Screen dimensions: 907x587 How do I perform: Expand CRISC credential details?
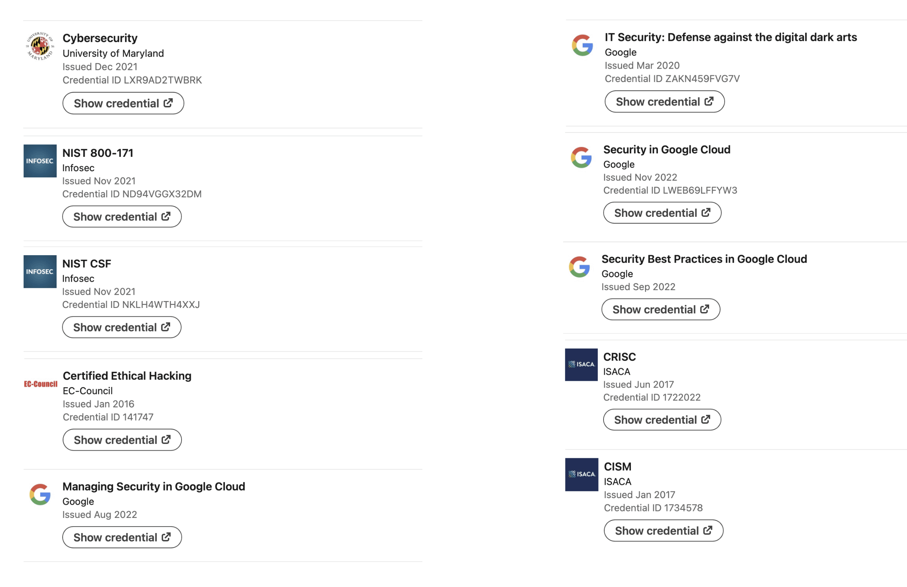[662, 419]
